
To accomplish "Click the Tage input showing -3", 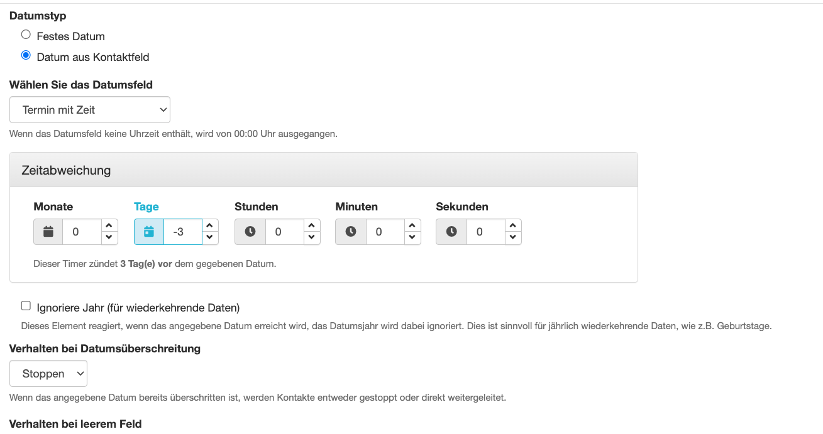I will (x=182, y=232).
